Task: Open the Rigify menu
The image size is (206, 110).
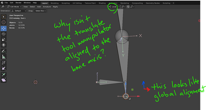Action: point(55,7)
